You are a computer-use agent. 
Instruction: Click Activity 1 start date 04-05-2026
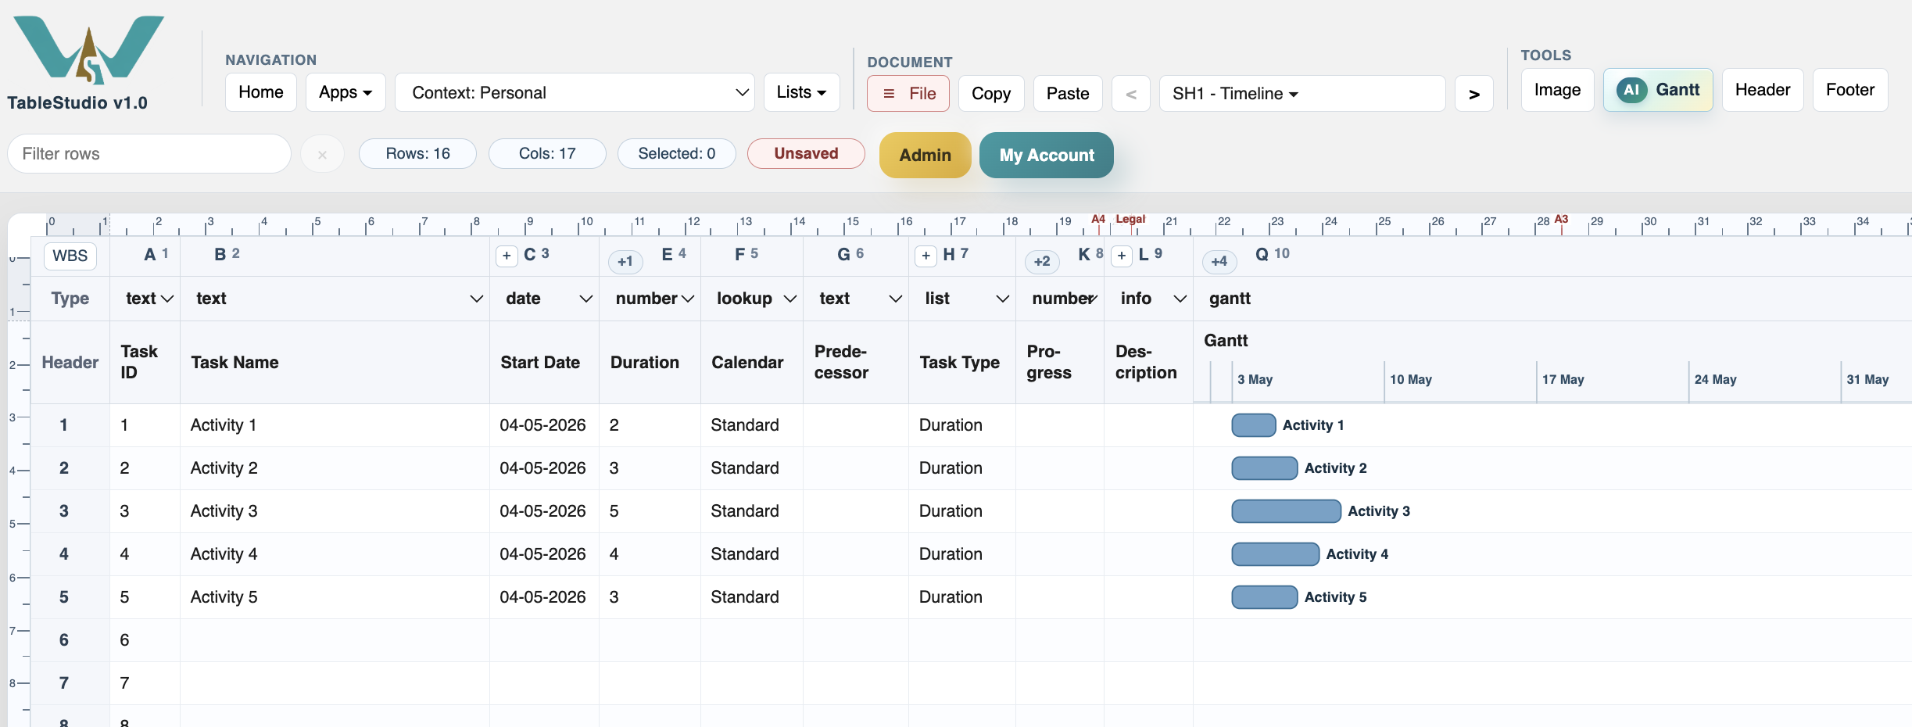544,425
